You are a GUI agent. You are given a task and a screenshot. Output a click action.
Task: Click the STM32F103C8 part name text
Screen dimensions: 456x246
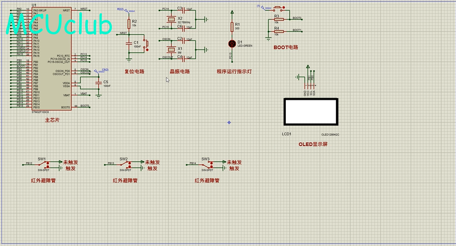tap(40, 112)
